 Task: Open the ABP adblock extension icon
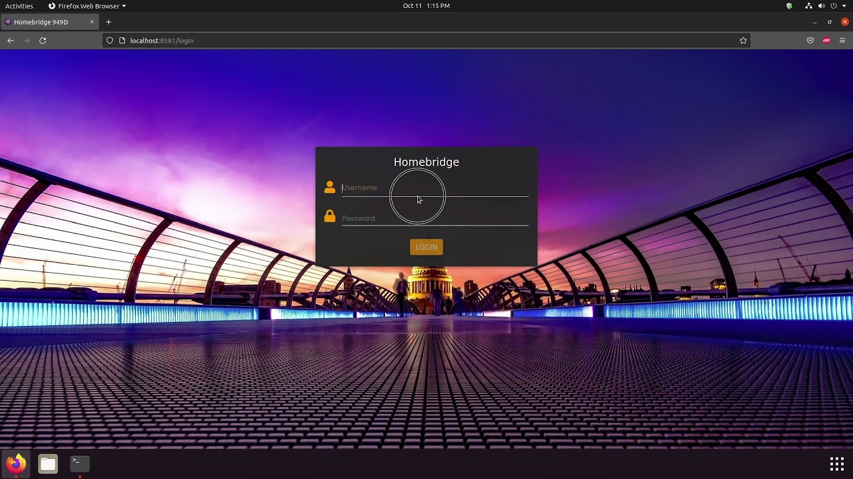tap(826, 41)
